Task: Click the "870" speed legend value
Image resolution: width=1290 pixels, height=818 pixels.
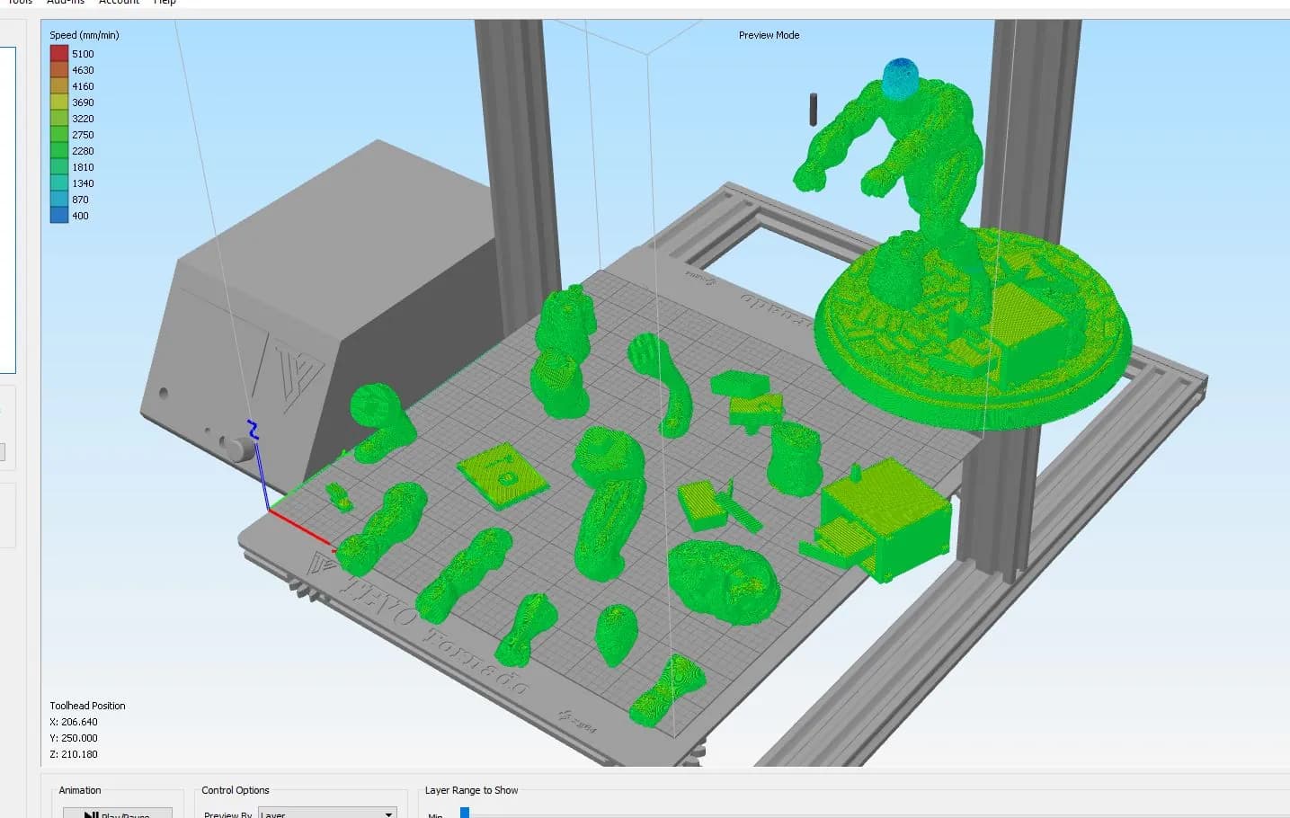Action: [x=80, y=200]
